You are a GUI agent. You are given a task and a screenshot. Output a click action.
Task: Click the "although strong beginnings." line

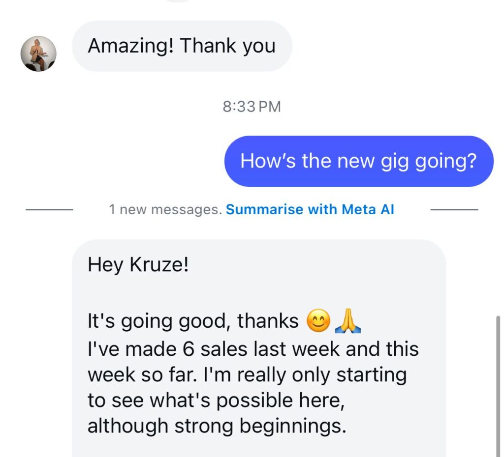click(x=217, y=426)
